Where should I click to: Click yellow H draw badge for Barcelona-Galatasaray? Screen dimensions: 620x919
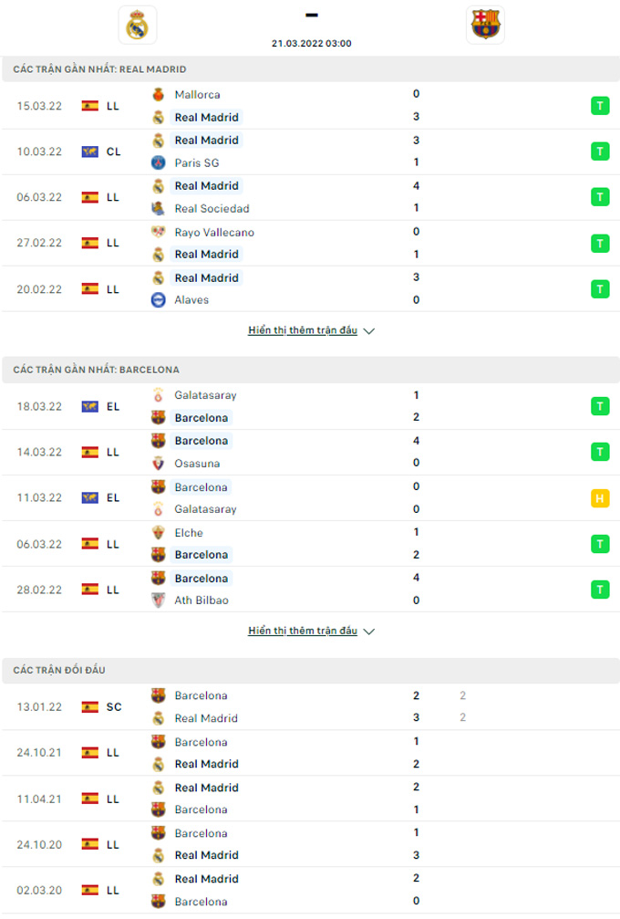pos(600,498)
